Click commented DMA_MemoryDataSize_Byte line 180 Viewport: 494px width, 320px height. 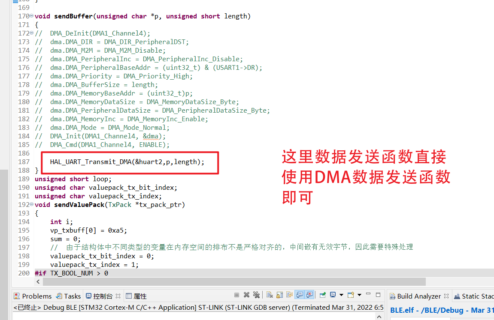click(x=137, y=102)
